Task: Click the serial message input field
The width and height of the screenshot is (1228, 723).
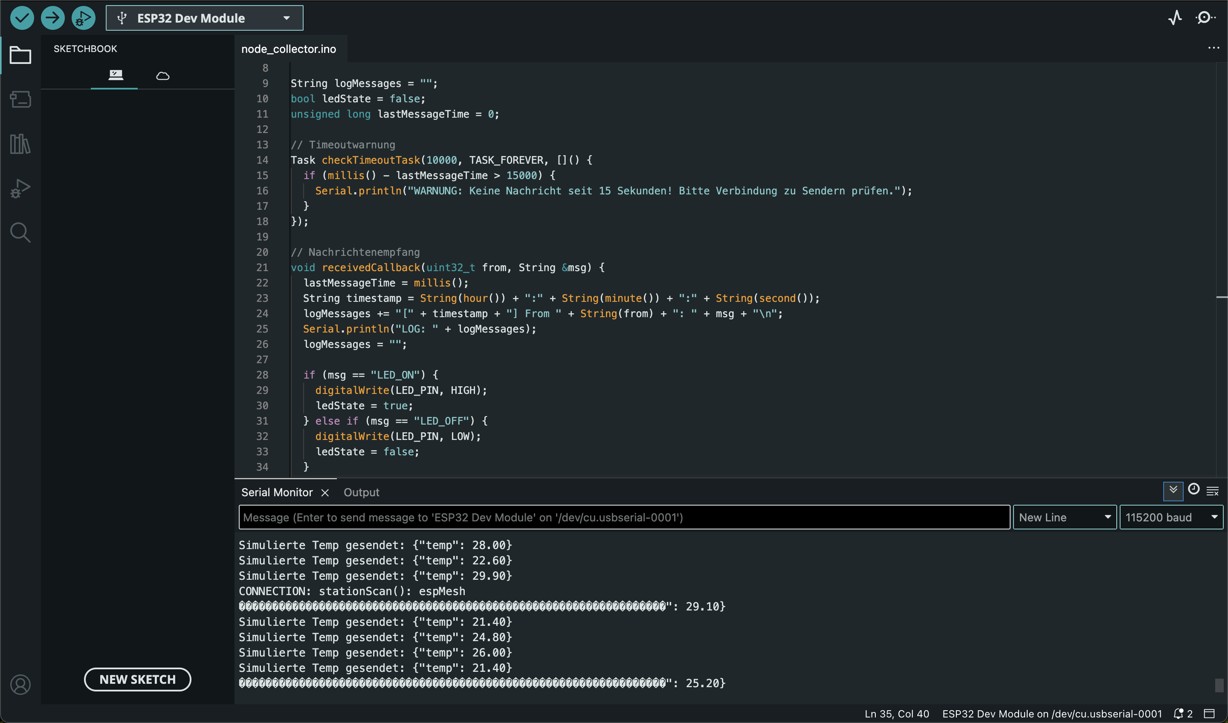Action: [x=624, y=518]
